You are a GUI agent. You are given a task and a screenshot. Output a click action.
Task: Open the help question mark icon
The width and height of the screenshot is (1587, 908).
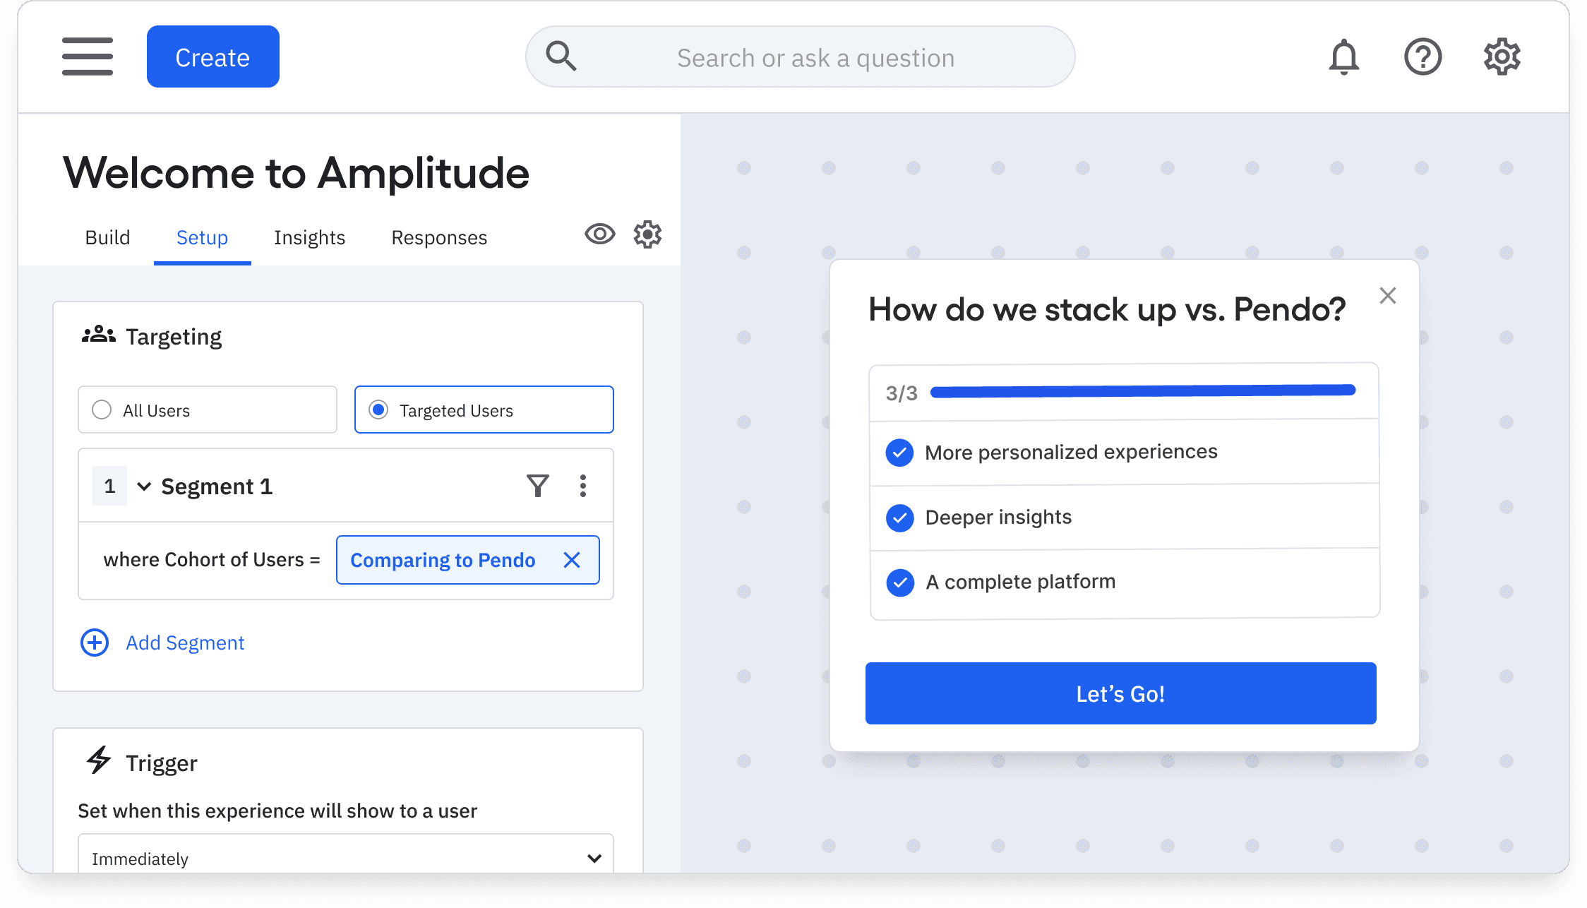1423,56
